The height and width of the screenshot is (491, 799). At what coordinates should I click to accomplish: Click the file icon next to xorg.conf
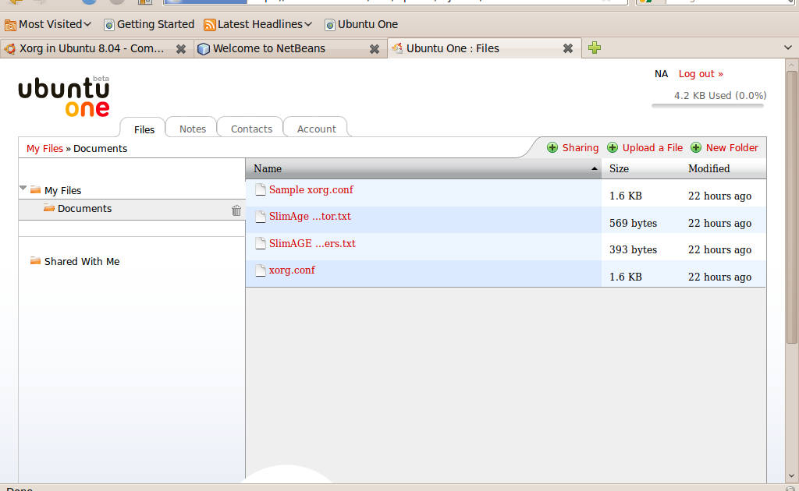[261, 270]
